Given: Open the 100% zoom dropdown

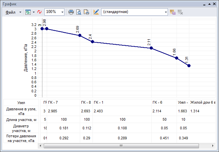Looking at the screenshot, I should click(62, 12).
